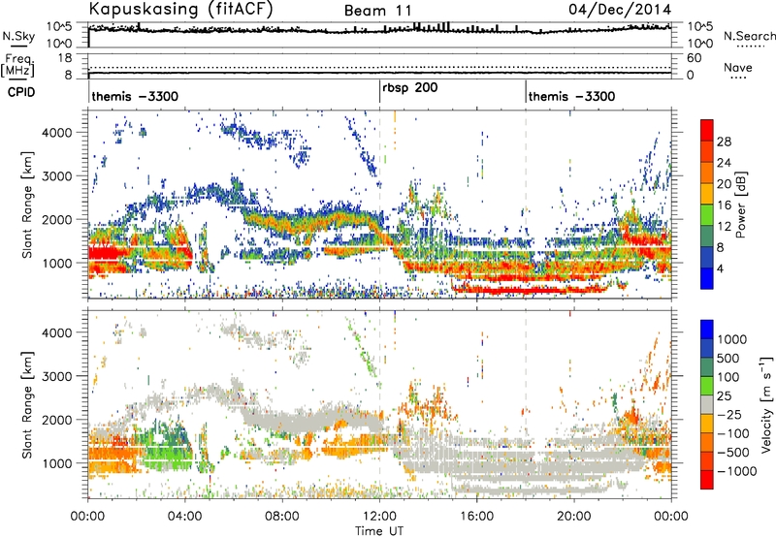Viewport: 776px width, 537px height.
Task: Click the Power [dB] colorbar title
Action: coord(740,205)
